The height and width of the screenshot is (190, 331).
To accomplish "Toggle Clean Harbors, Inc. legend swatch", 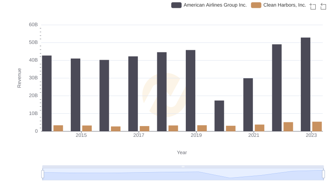I will tap(256, 5).
